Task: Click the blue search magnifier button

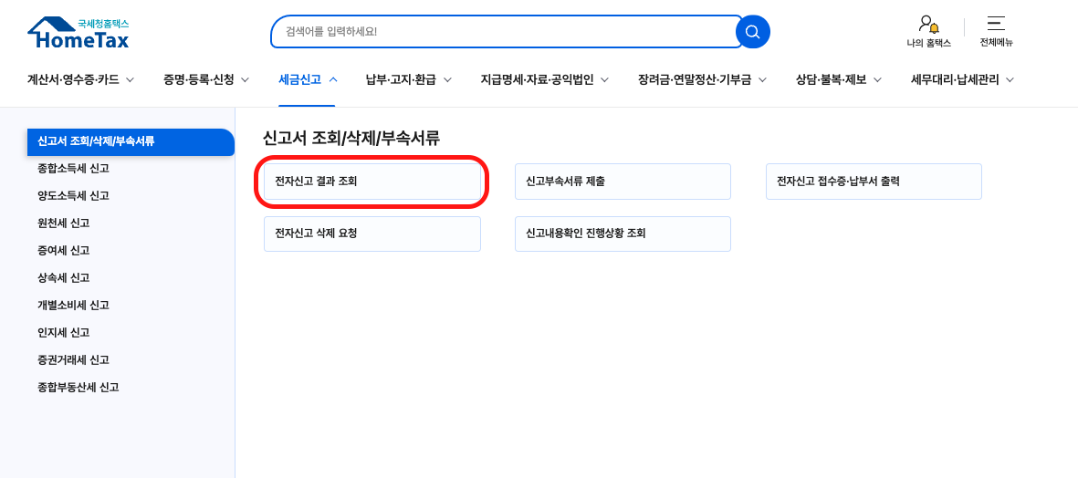Action: pyautogui.click(x=753, y=32)
